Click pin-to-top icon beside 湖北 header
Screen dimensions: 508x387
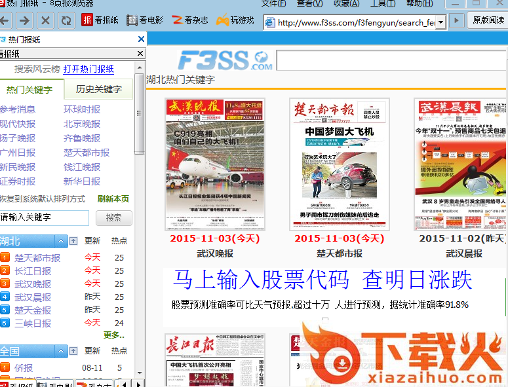click(x=73, y=241)
